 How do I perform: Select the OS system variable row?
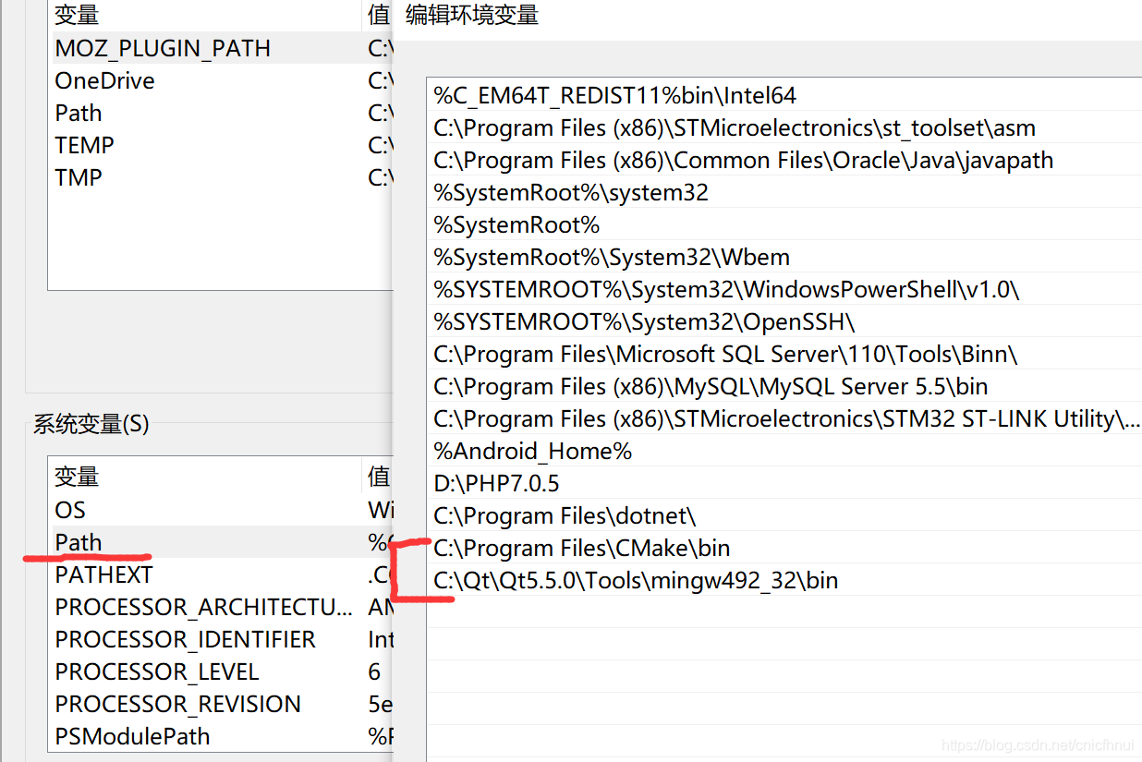[x=222, y=510]
